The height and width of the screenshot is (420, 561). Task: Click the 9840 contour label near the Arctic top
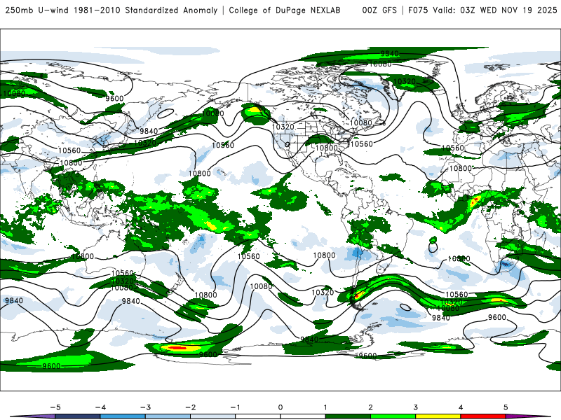click(x=390, y=54)
